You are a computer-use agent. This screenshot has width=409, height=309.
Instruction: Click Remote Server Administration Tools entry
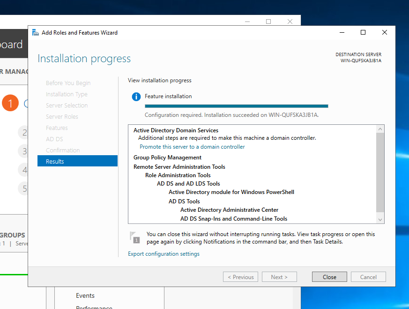[x=179, y=167]
